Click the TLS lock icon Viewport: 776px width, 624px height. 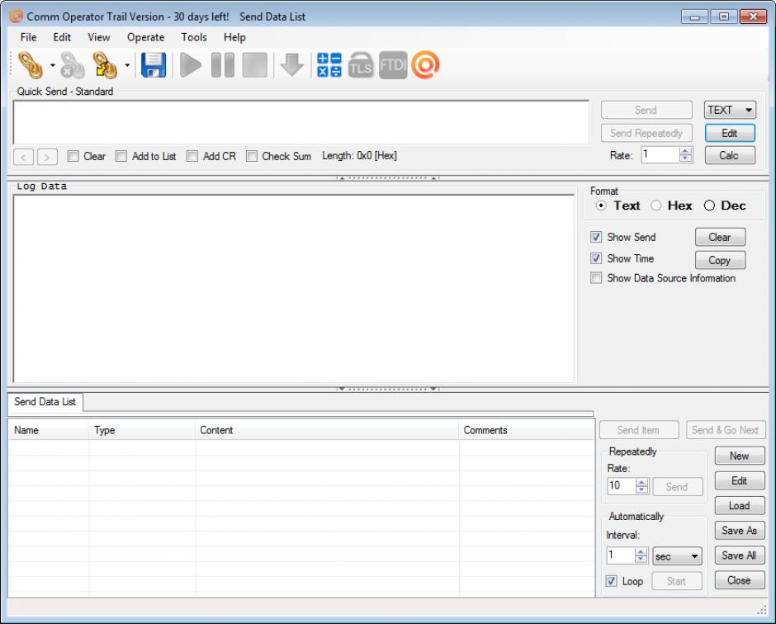(x=360, y=65)
